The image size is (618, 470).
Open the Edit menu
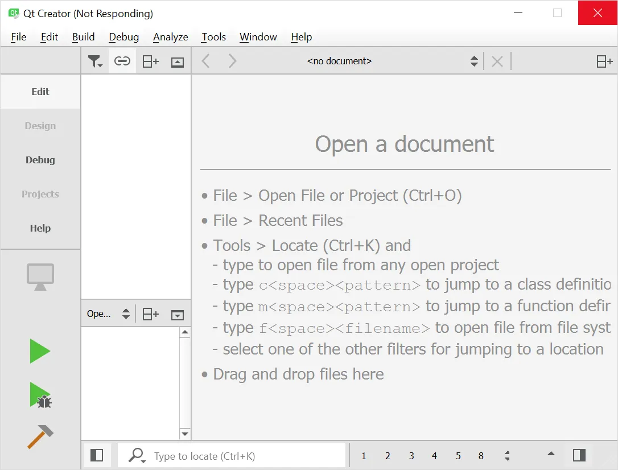coord(50,37)
